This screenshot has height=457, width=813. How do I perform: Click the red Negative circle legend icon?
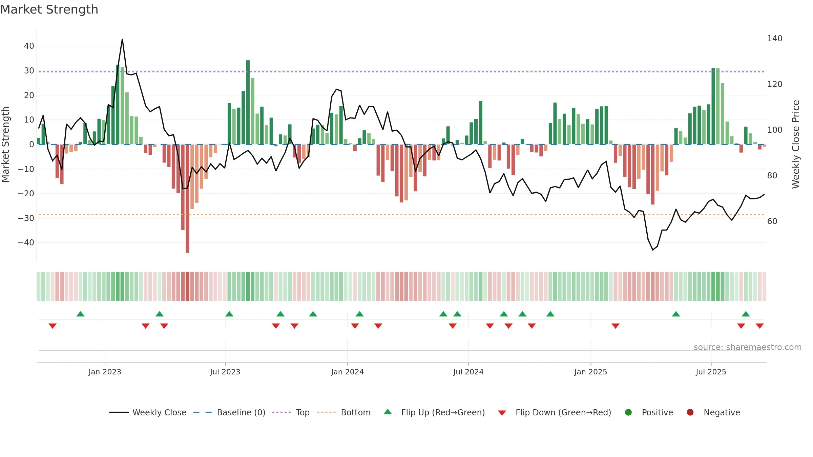click(x=690, y=412)
